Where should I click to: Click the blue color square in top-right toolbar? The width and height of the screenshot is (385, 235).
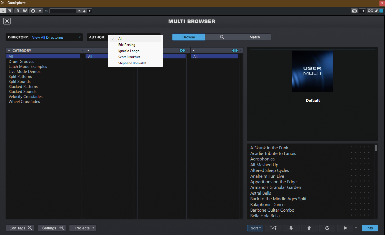coord(381,11)
